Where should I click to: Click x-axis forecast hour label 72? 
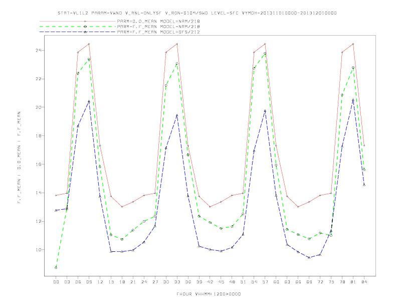click(320, 282)
